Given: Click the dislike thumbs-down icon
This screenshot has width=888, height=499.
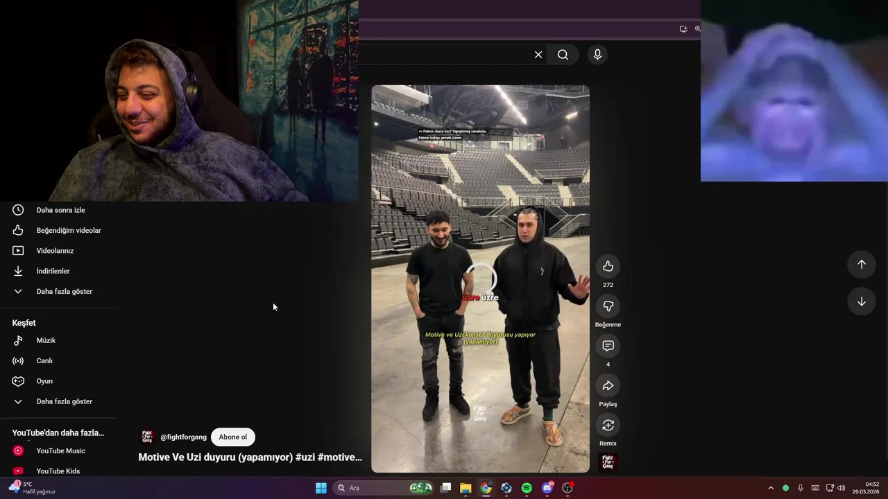Looking at the screenshot, I should click(x=608, y=306).
